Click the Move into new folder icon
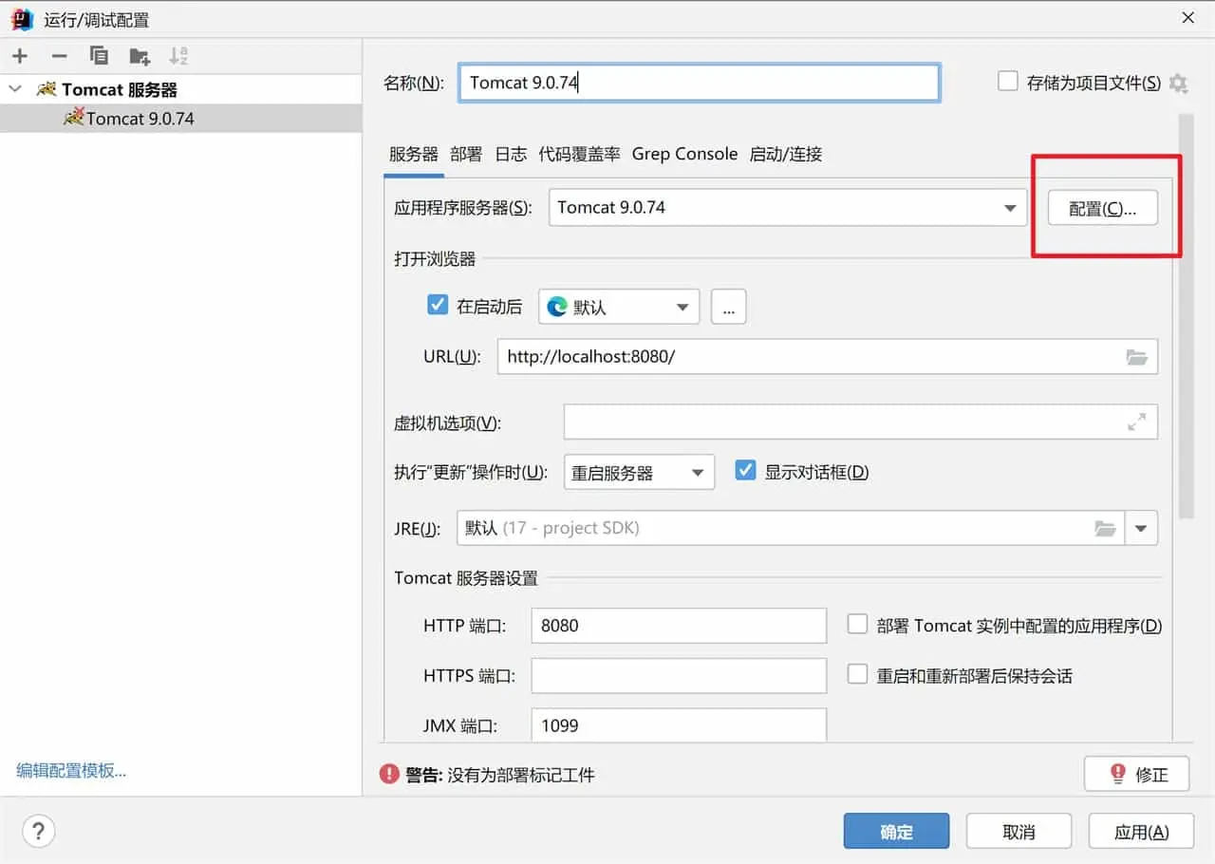 (140, 56)
